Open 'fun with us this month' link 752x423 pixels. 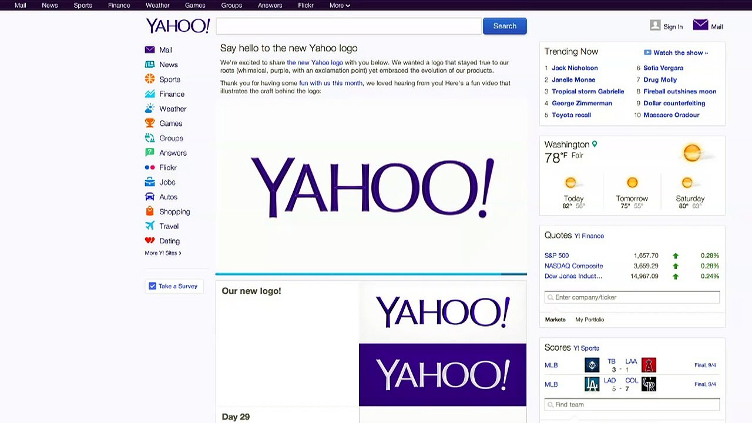pyautogui.click(x=331, y=83)
